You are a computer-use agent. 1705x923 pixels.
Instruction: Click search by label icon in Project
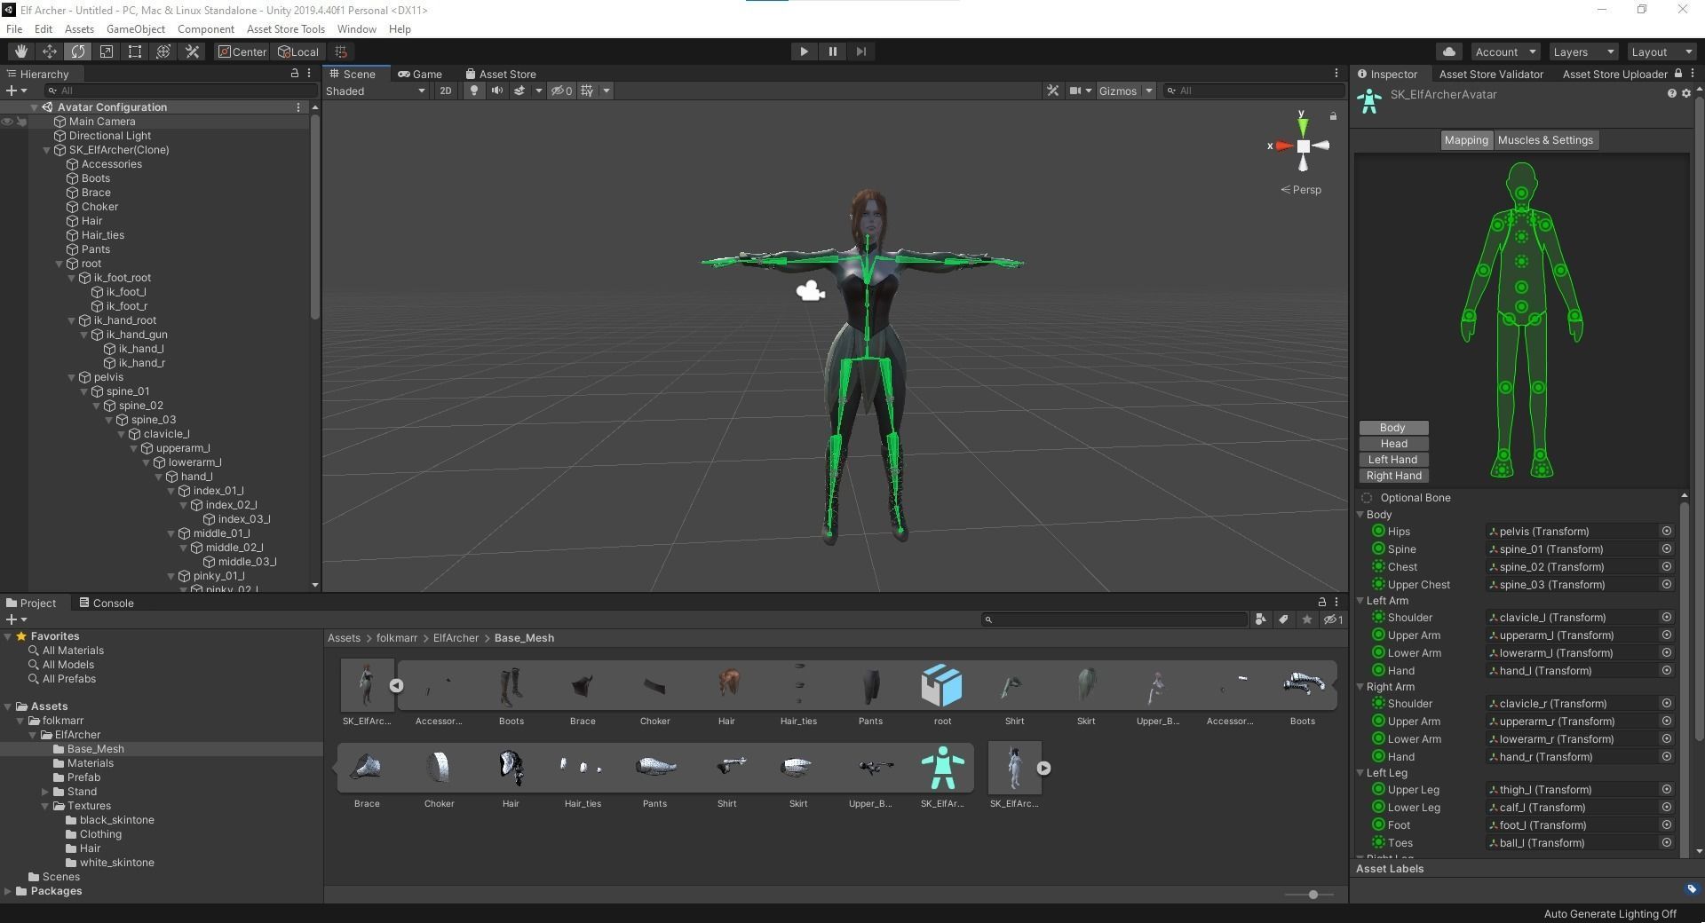[1283, 619]
